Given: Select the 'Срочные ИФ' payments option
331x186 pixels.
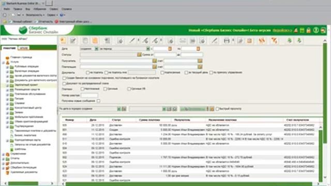Looking at the screenshot, I should tap(129, 89).
